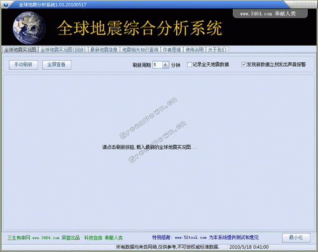This screenshot has height=252, width=318.
Task: Click the 最小化 button at bottom right
Action: click(296, 237)
